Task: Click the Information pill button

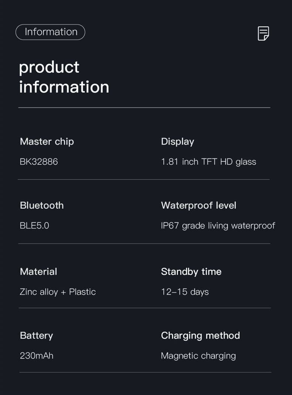Action: (50, 32)
